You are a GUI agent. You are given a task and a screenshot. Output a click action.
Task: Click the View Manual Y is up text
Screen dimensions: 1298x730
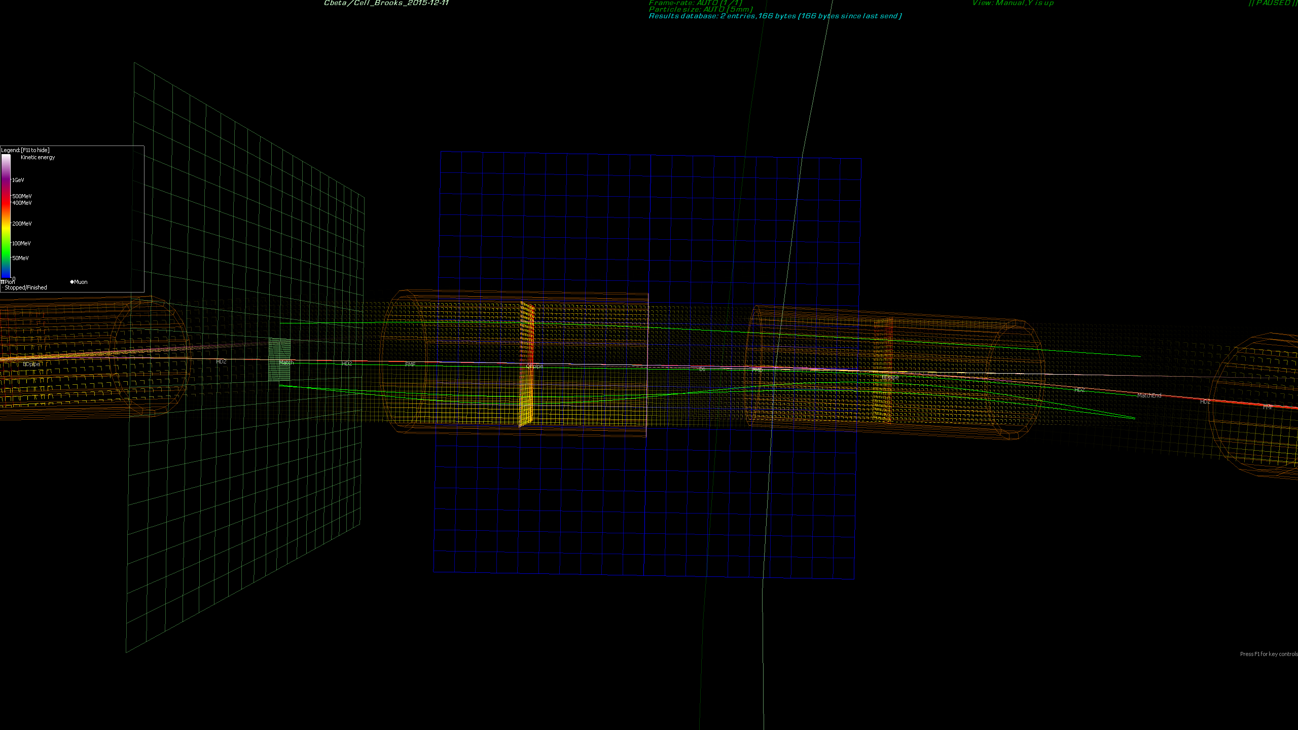[x=1013, y=3]
